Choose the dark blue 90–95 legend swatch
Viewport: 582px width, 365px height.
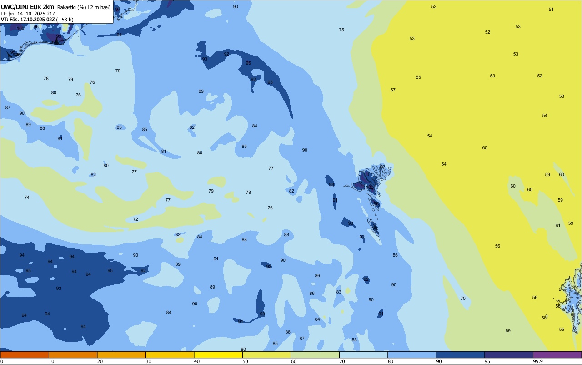[460, 355]
